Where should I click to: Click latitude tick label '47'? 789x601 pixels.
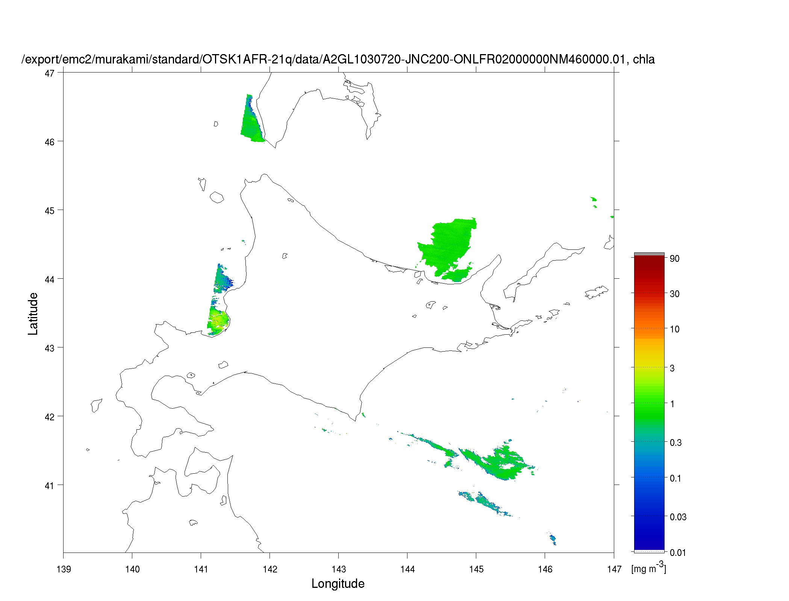(49, 73)
